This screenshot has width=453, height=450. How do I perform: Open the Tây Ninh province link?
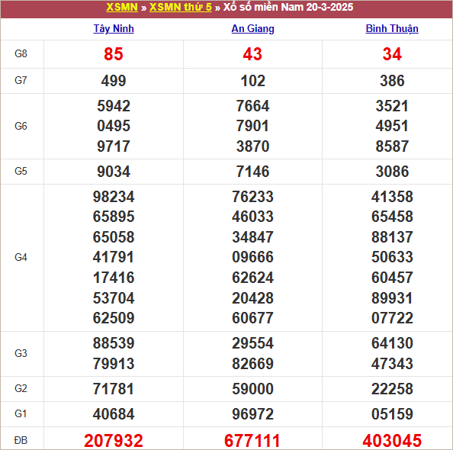click(x=114, y=29)
